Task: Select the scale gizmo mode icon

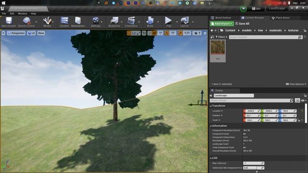Action: pos(138,33)
